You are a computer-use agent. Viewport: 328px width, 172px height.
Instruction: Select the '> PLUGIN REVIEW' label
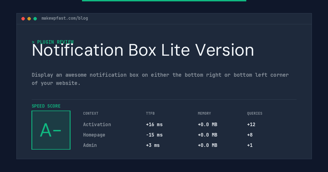click(52, 42)
